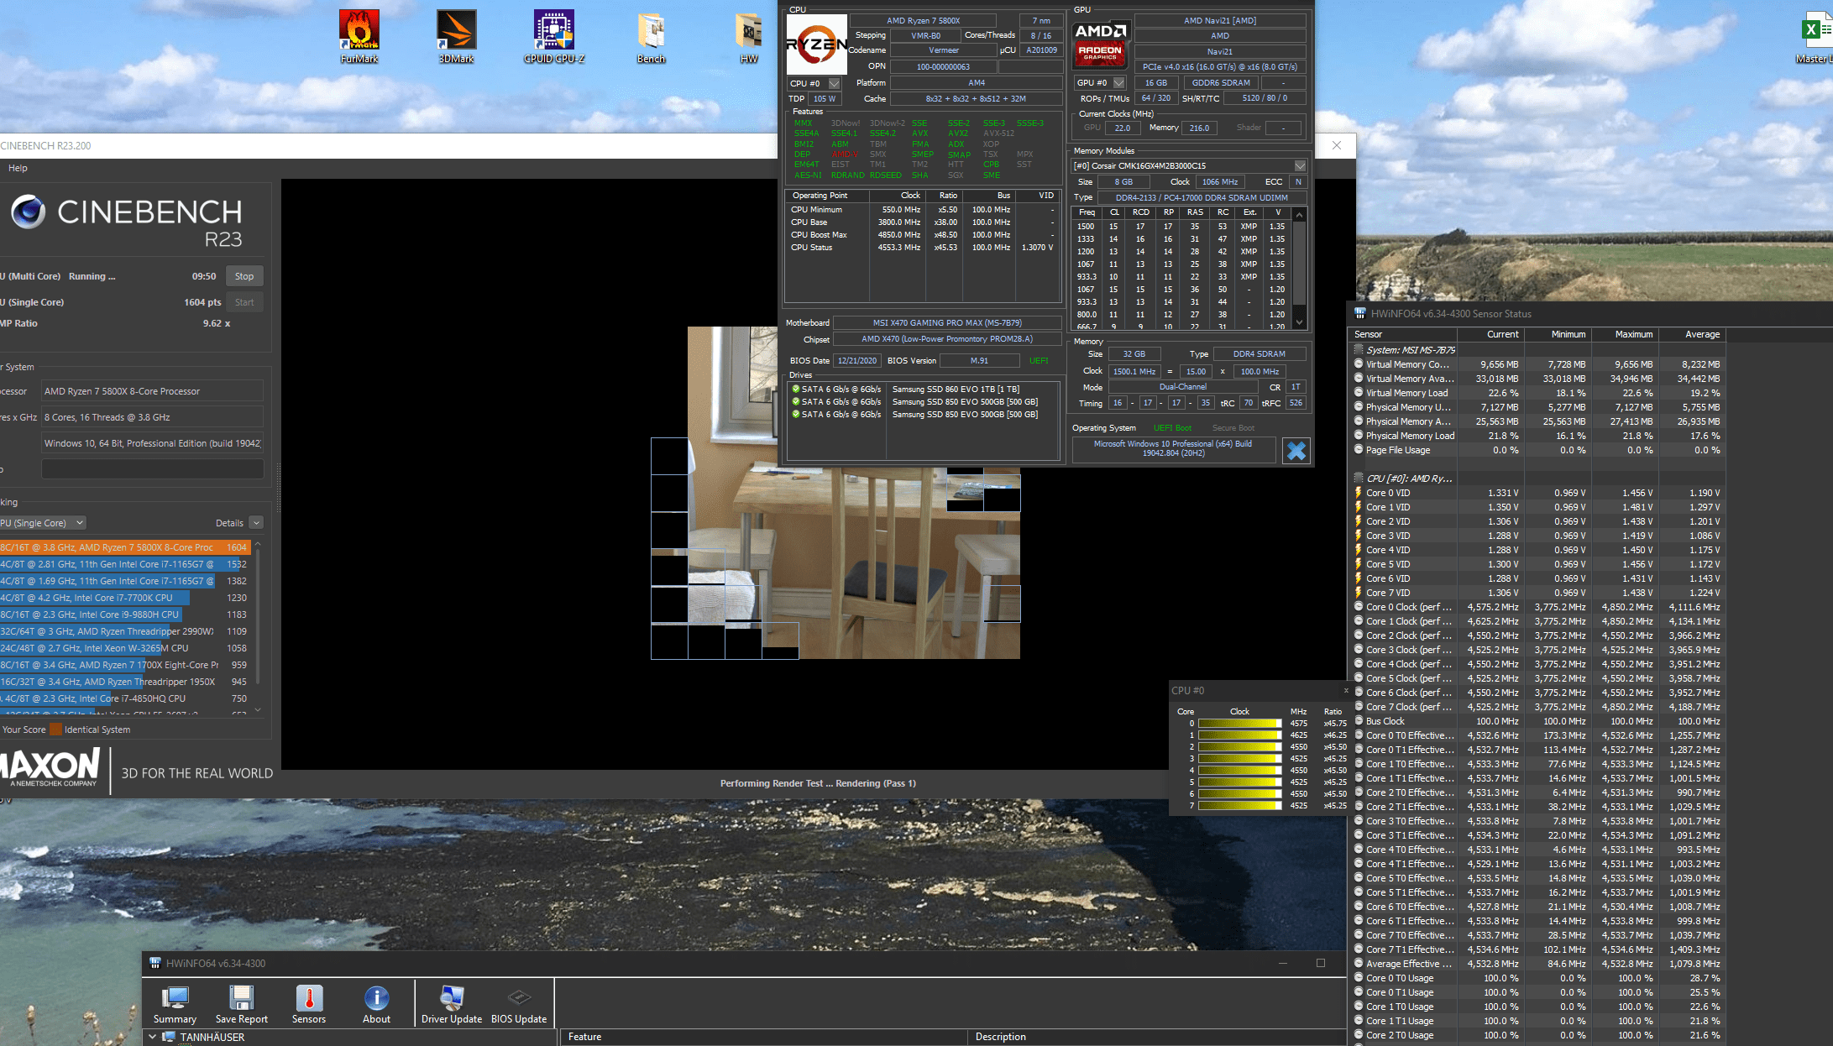
Task: Click the Core 0 VID lightning sensor icon
Action: 1359,493
